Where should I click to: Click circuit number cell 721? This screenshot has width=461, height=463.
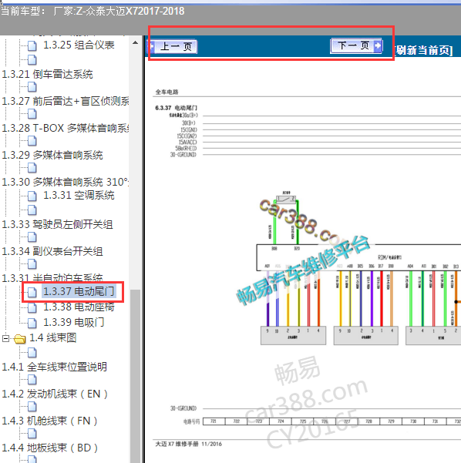[214, 421]
